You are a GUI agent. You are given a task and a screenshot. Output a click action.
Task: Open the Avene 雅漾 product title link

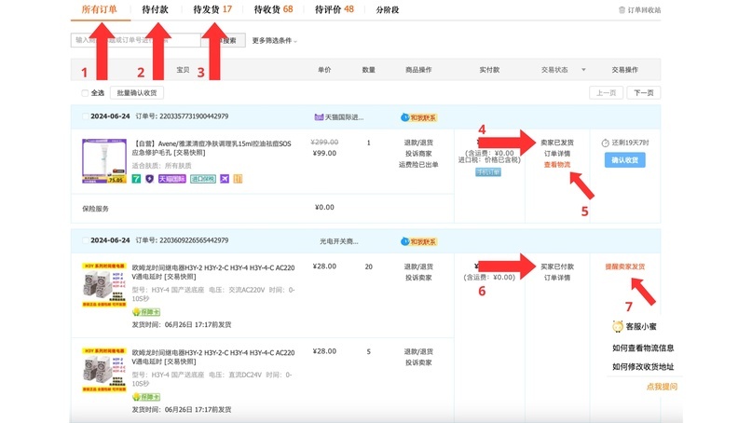212,148
